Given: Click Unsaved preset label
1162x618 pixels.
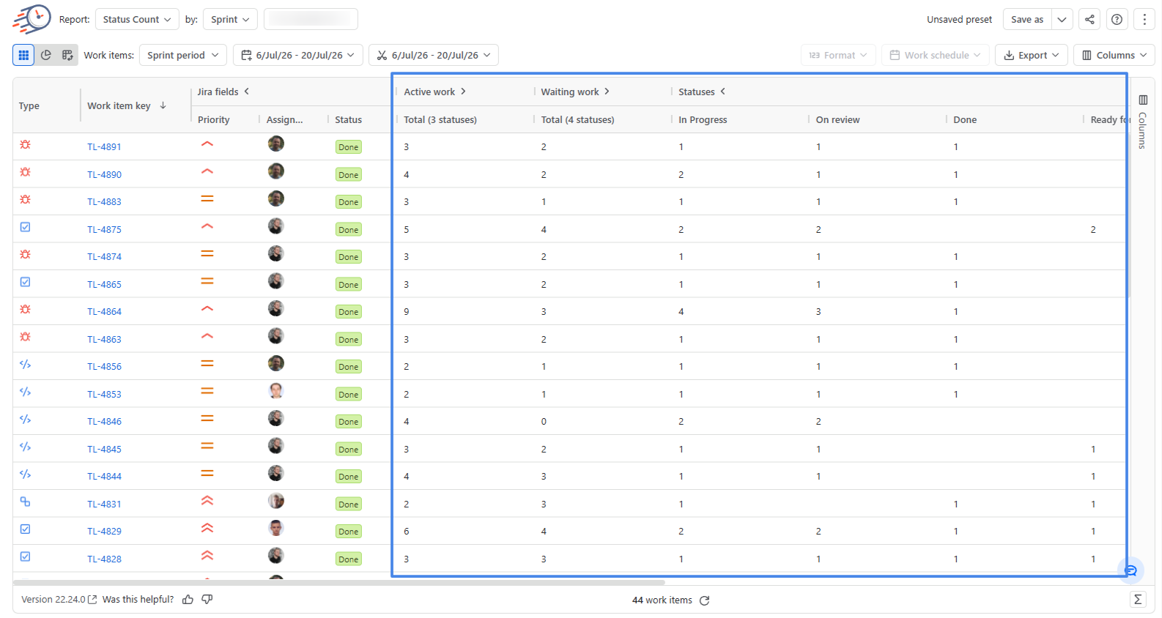Looking at the screenshot, I should [959, 20].
